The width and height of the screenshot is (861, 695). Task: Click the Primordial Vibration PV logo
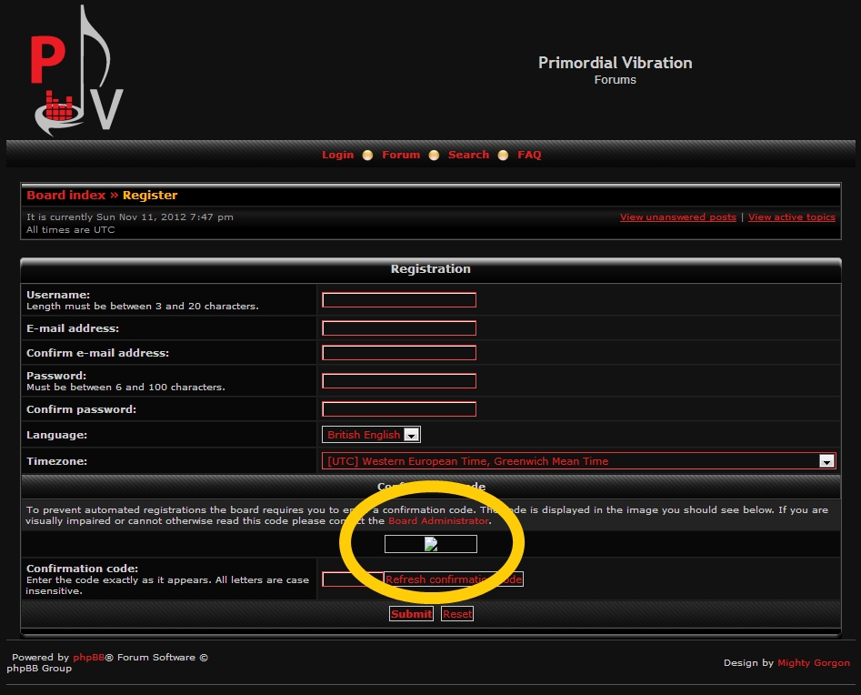pyautogui.click(x=77, y=73)
